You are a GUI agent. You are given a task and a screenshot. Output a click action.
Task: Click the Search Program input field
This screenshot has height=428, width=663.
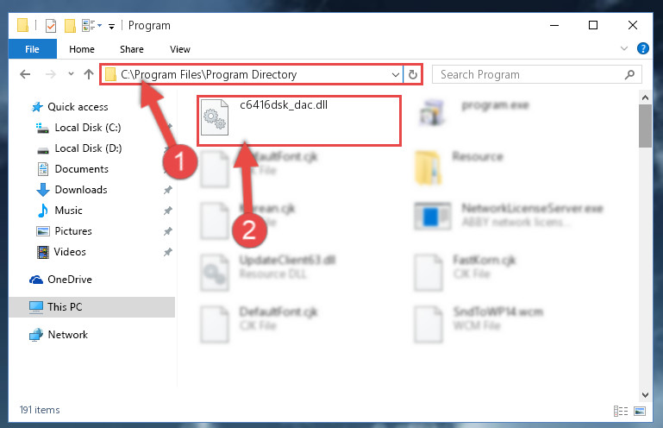(x=530, y=74)
